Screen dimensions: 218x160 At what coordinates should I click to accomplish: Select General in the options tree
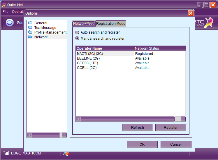tap(41, 23)
